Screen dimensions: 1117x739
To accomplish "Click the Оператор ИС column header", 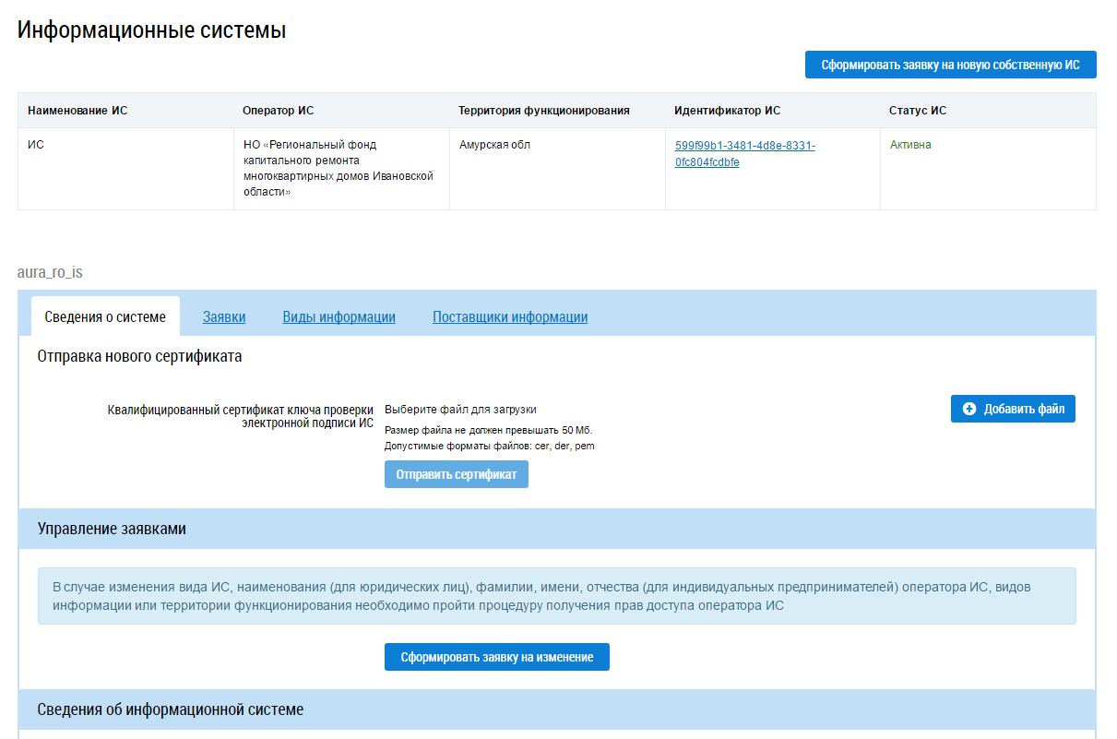I will (x=278, y=111).
